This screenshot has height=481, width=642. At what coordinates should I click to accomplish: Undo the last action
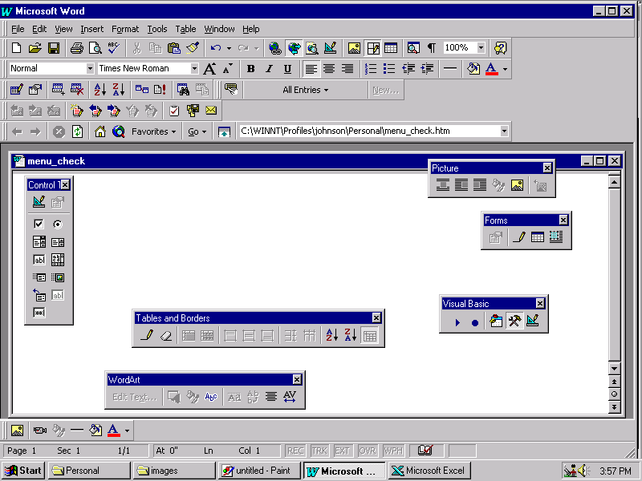point(216,48)
